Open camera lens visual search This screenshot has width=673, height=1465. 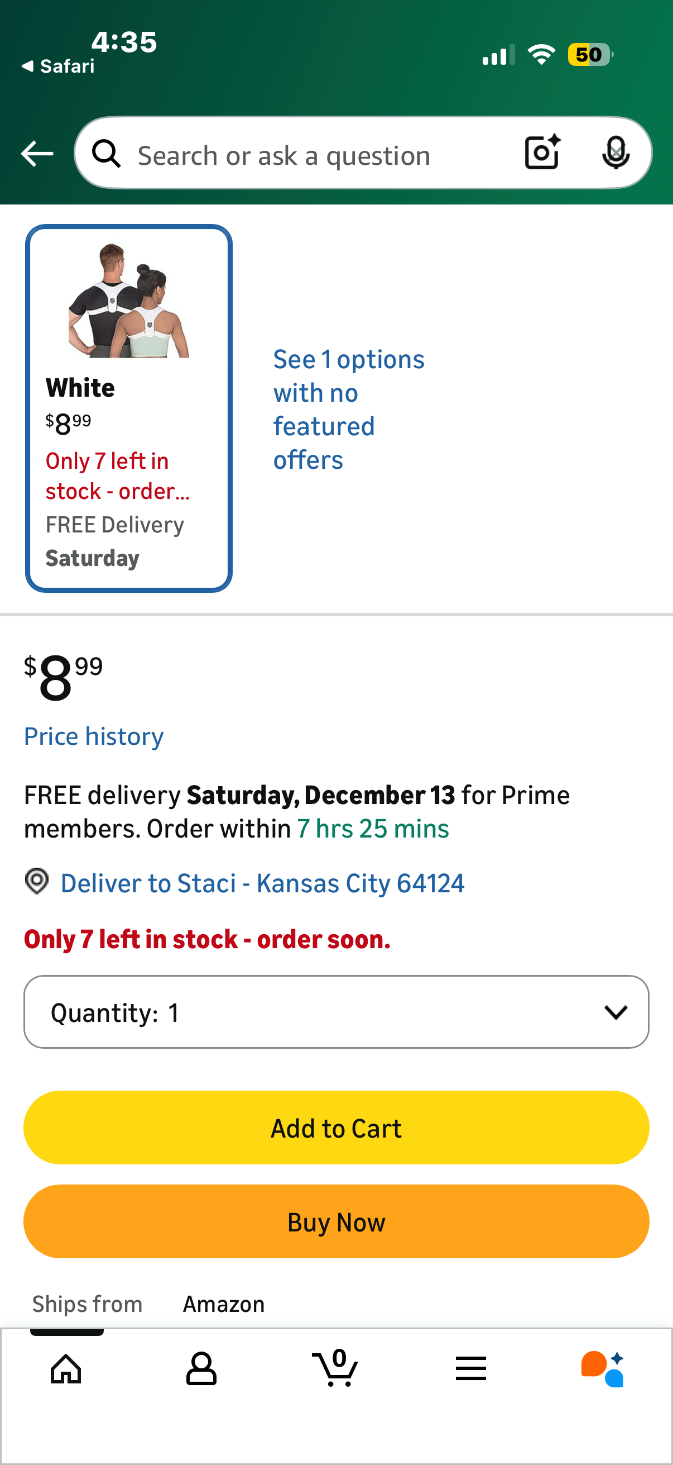click(542, 153)
